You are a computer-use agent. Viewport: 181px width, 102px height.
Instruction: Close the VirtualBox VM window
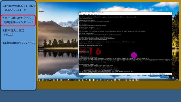pos(170,13)
